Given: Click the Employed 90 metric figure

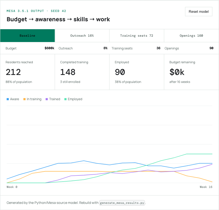Looking at the screenshot, I should (120, 72).
